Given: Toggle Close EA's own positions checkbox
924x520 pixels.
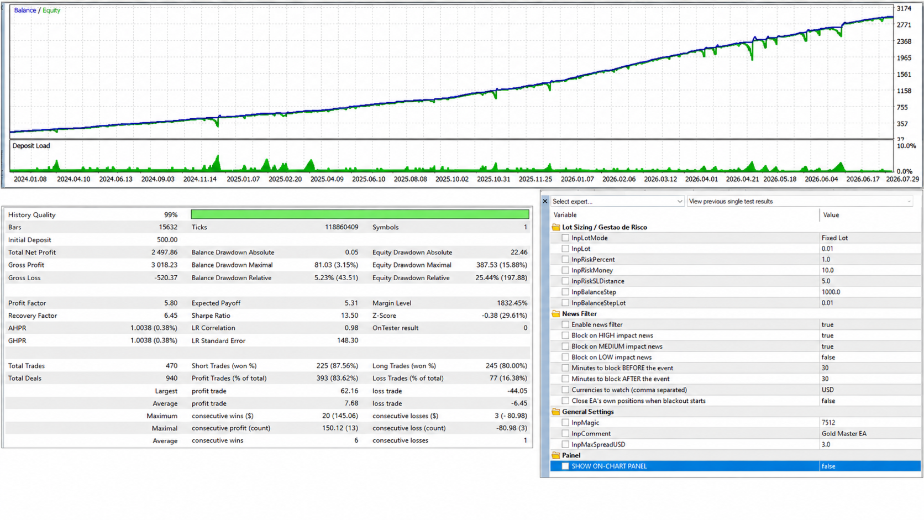Looking at the screenshot, I should pyautogui.click(x=565, y=401).
